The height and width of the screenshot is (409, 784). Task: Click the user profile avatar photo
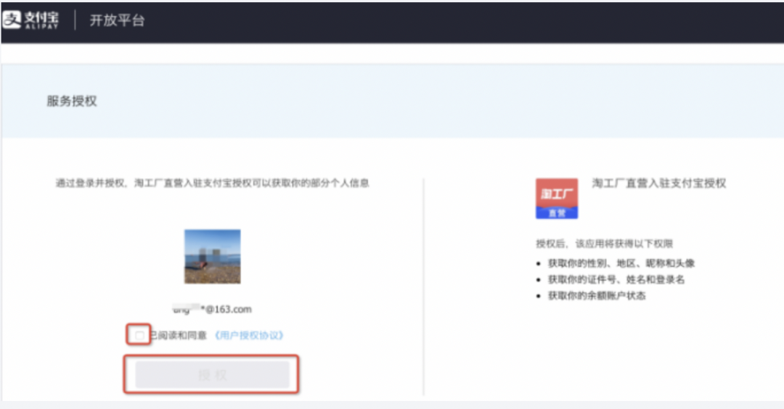[212, 256]
